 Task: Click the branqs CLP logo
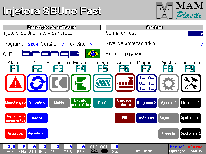(x=50, y=54)
